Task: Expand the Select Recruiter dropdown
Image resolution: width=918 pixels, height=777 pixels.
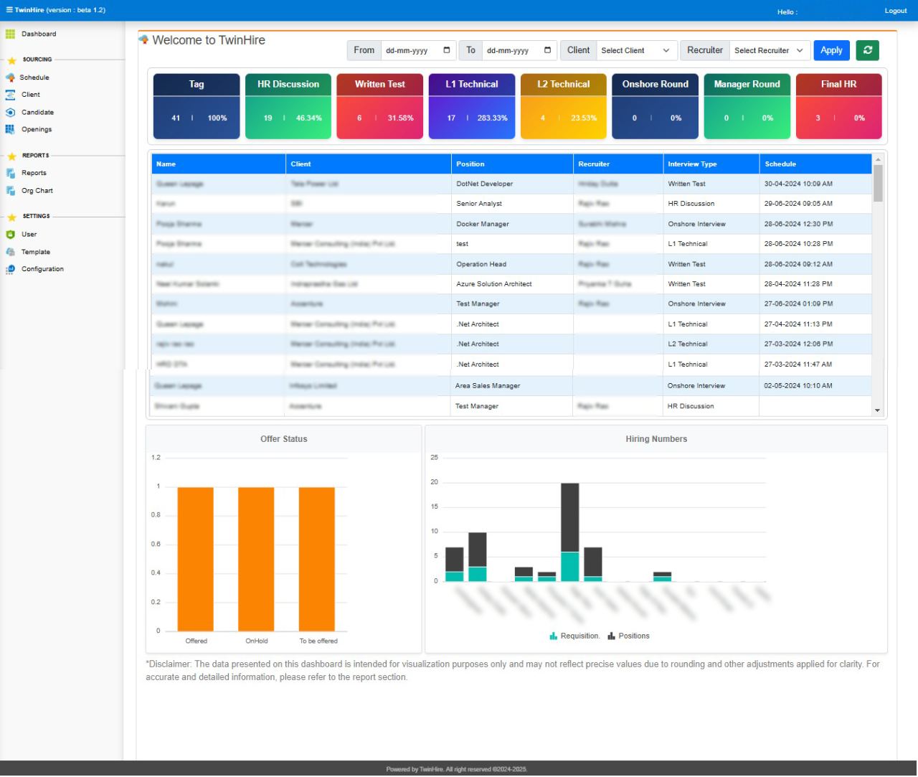Action: 769,50
